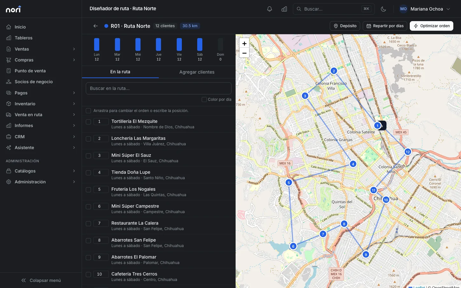The width and height of the screenshot is (461, 288).
Task: Click the nori logo
Action: pos(13,9)
